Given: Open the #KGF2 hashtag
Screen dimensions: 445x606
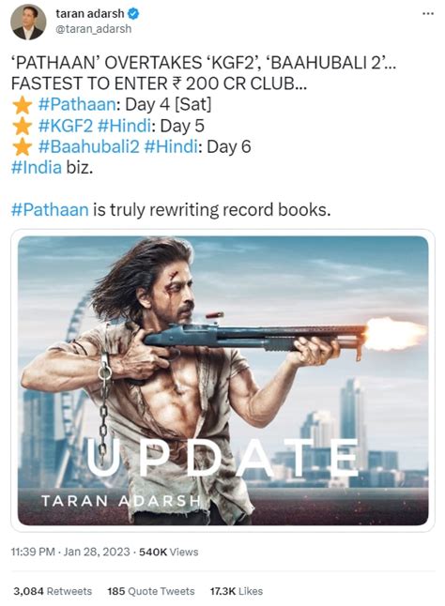Looking at the screenshot, I should pos(66,126).
